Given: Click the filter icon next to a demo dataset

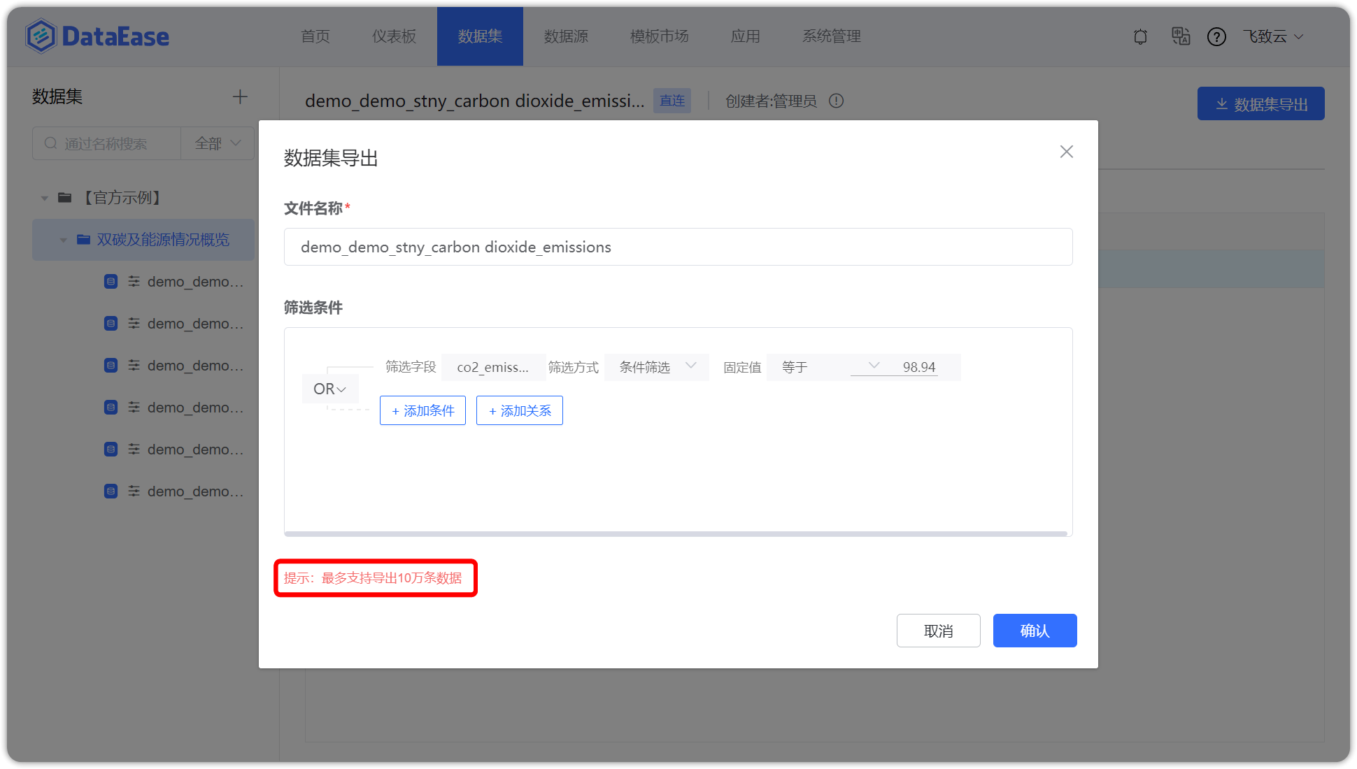Looking at the screenshot, I should click(x=134, y=281).
